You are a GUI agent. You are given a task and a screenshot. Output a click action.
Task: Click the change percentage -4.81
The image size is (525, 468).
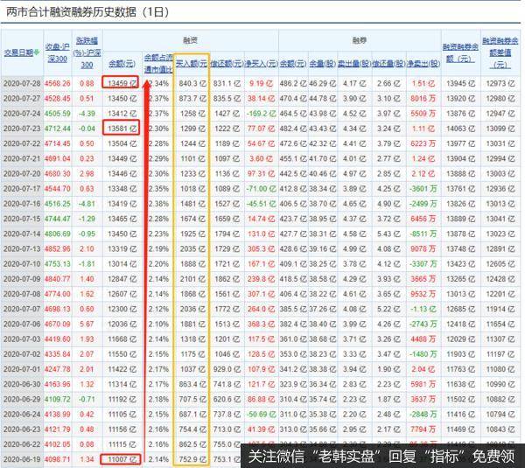87,204
